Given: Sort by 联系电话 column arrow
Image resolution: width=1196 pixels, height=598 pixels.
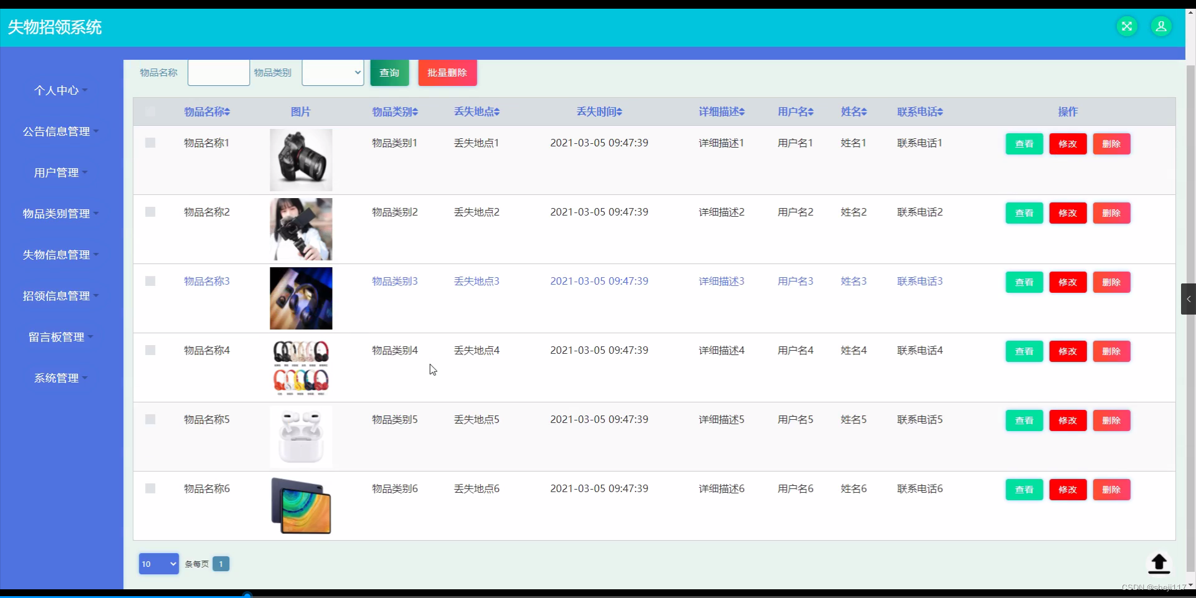Looking at the screenshot, I should [919, 112].
